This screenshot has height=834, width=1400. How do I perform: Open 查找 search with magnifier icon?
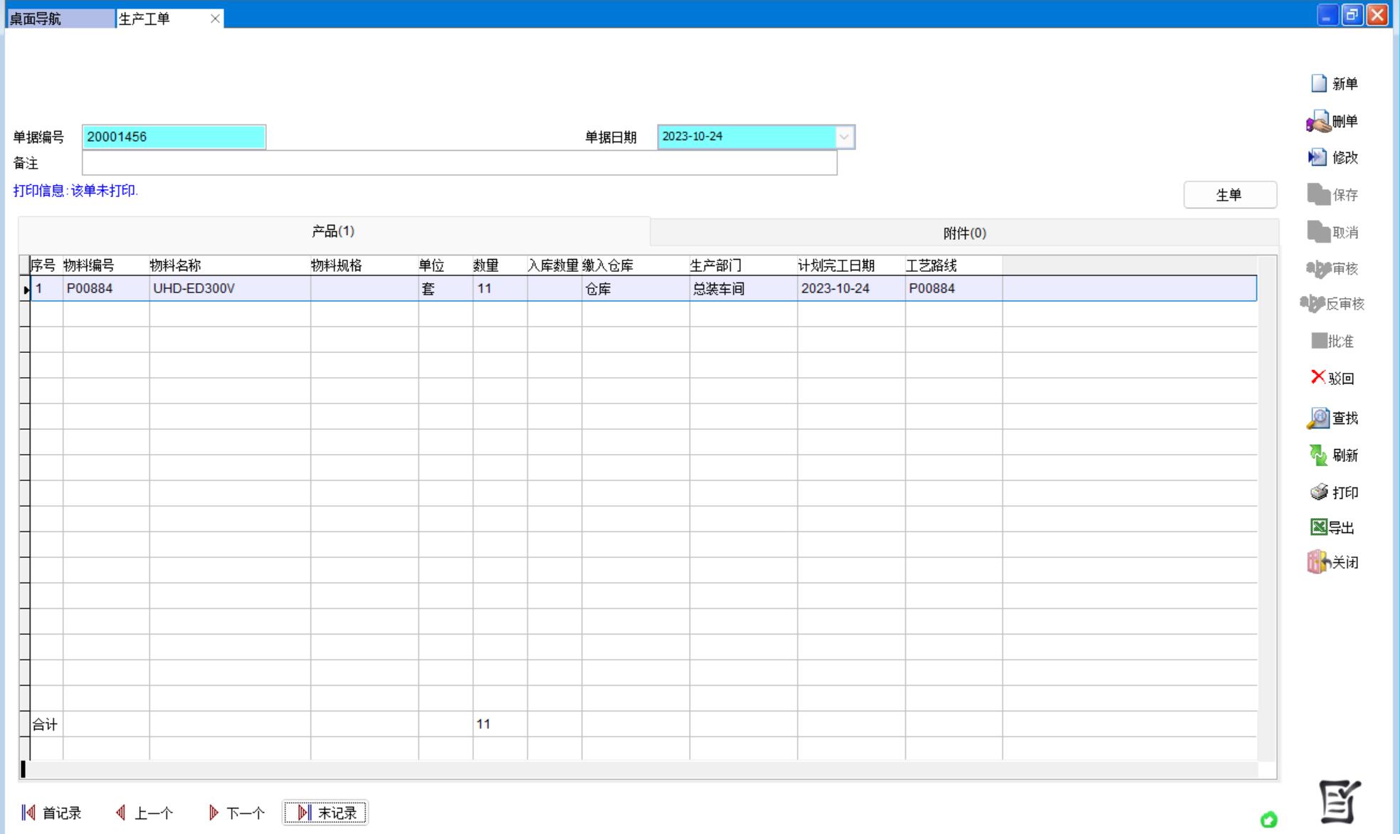click(x=1318, y=418)
